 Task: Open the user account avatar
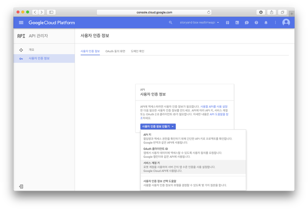(286, 22)
